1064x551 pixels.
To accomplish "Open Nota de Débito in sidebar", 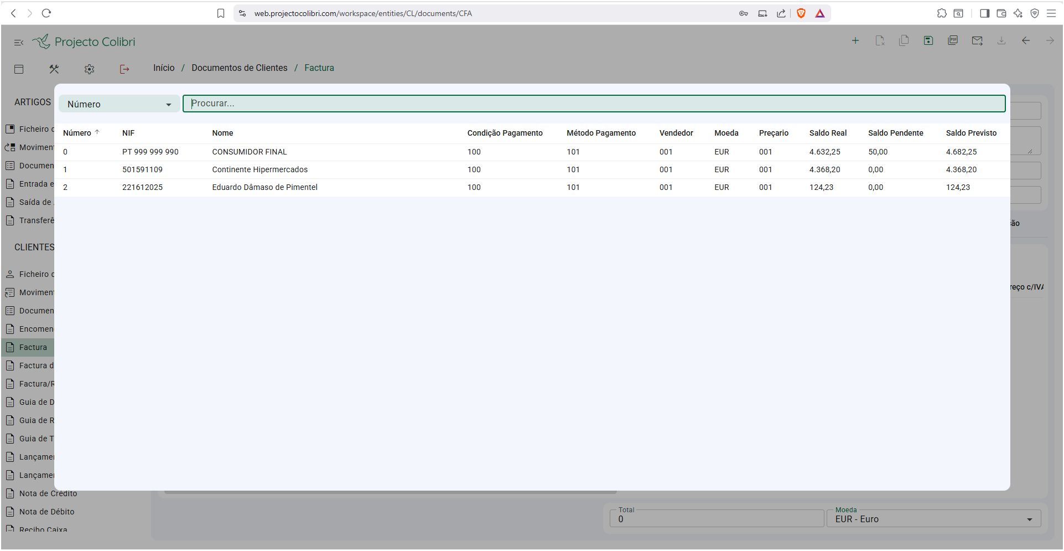I will click(46, 512).
